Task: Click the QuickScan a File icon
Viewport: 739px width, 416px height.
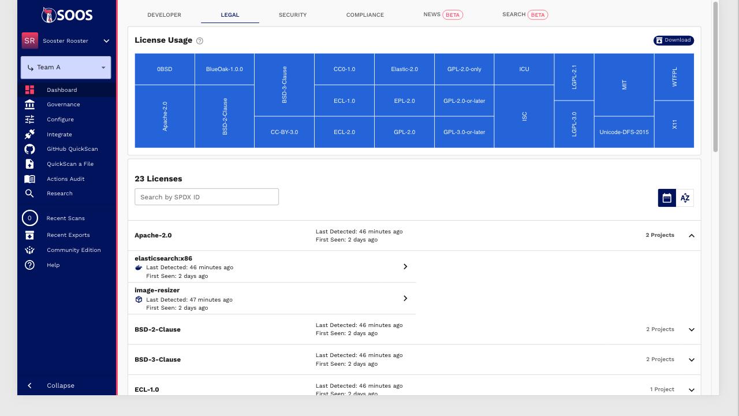Action: pyautogui.click(x=30, y=164)
